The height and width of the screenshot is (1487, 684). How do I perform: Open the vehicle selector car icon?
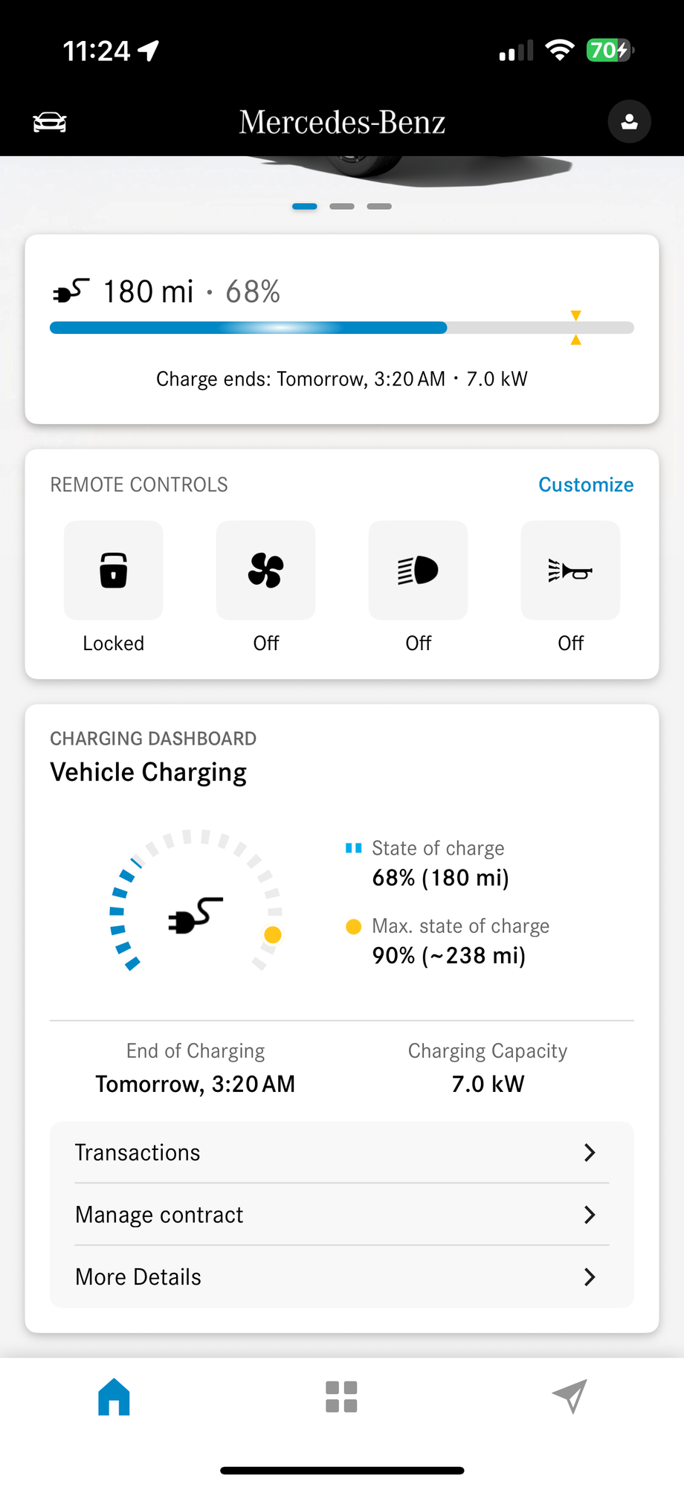50,122
